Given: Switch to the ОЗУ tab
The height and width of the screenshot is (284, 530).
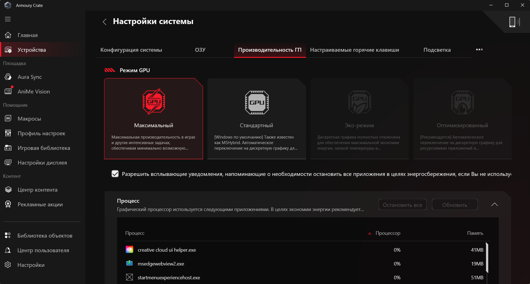Looking at the screenshot, I should [200, 50].
